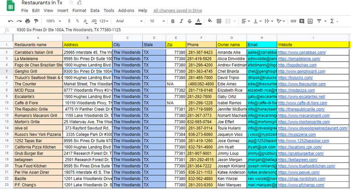Viewport: 351px width, 189px height.
Task: Select the paint format tool
Action: point(36,21)
